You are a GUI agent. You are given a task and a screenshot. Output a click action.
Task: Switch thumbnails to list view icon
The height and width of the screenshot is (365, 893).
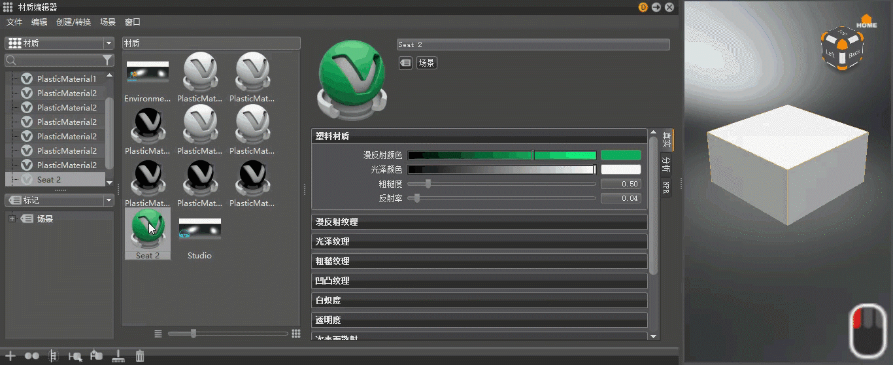158,334
